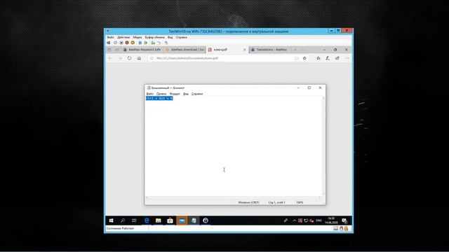Close the ключ.pdf browser tab
449x252 pixels.
tap(245, 50)
